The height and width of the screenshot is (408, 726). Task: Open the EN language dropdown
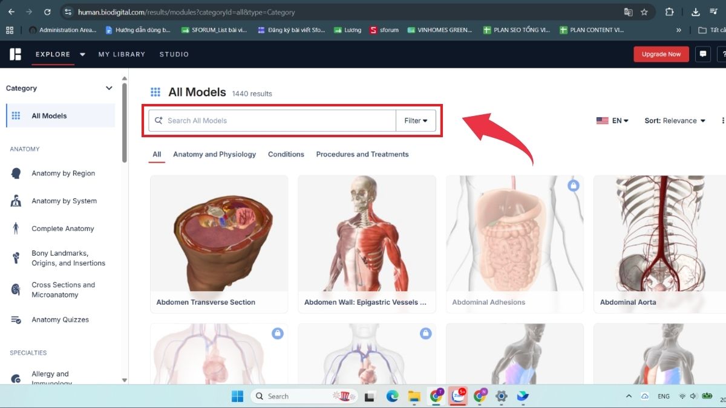point(612,120)
